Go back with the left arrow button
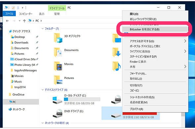This screenshot has height=129, width=195. point(7,21)
